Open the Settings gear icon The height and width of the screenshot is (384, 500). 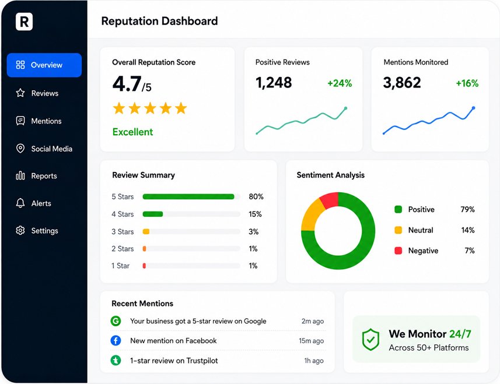coord(20,231)
